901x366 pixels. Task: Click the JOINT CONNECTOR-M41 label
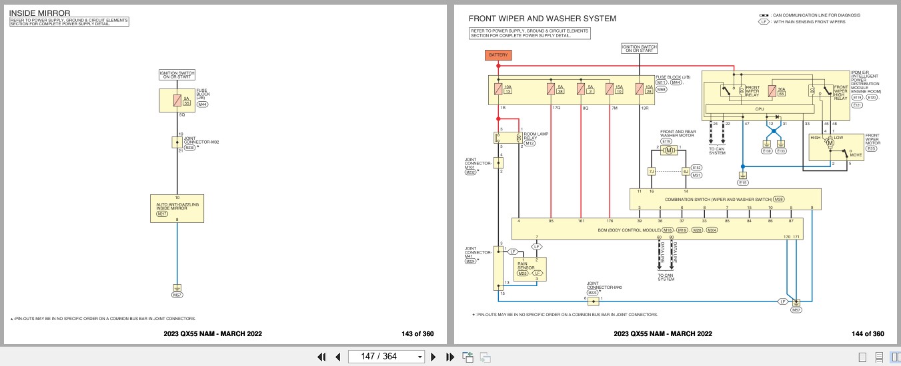(478, 253)
